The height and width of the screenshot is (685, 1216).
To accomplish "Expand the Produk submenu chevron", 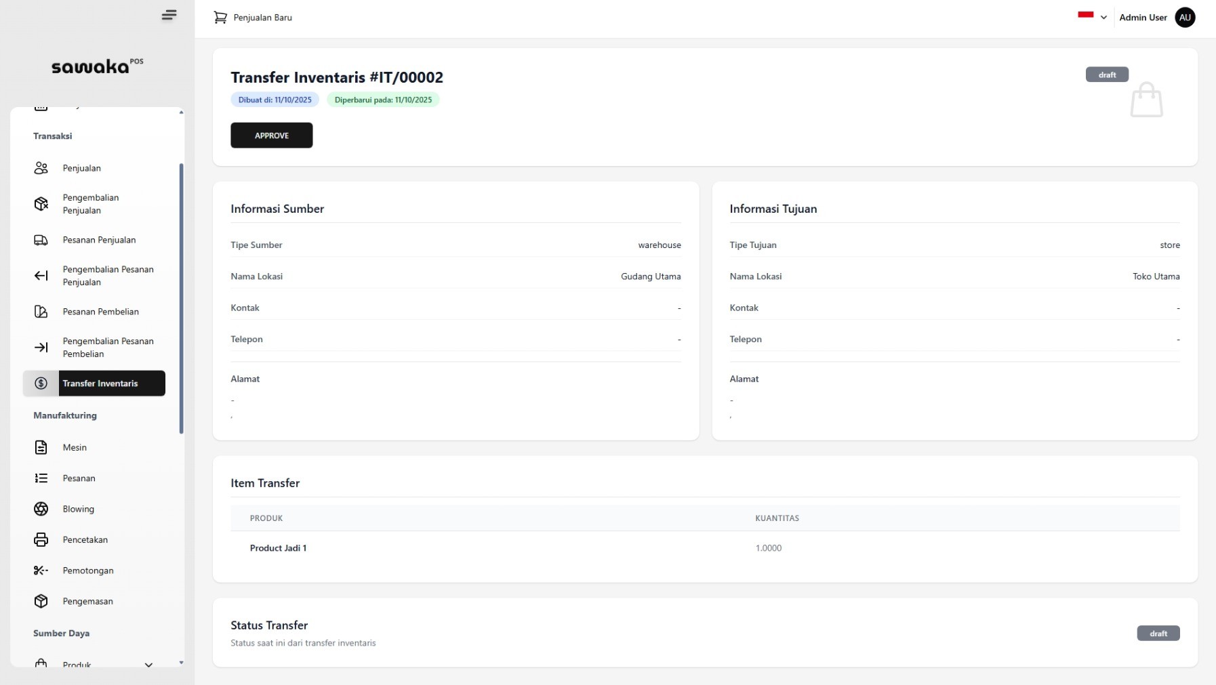I will (x=148, y=665).
